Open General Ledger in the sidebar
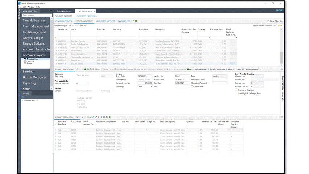309x174 pixels. pyautogui.click(x=33, y=38)
